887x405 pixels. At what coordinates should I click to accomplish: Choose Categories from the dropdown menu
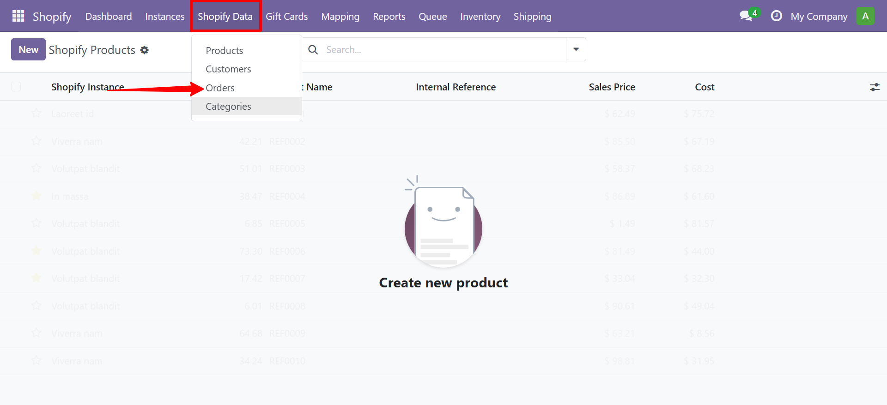pyautogui.click(x=247, y=106)
